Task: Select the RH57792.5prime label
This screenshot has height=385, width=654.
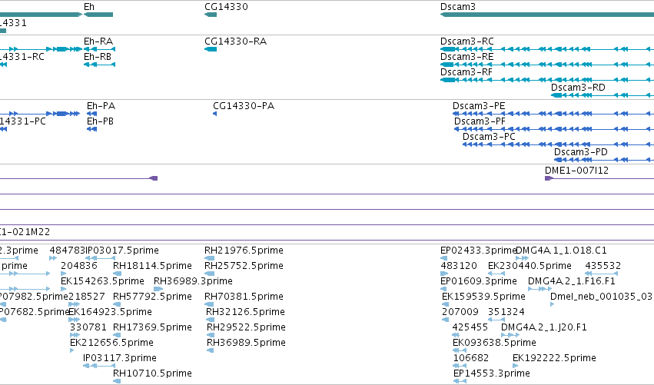Action: pos(152,297)
